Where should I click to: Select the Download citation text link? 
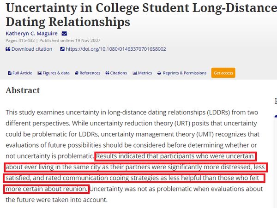(x=31, y=49)
